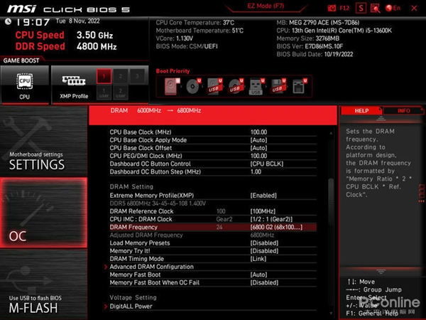Change language via the globe En icon

(393, 8)
